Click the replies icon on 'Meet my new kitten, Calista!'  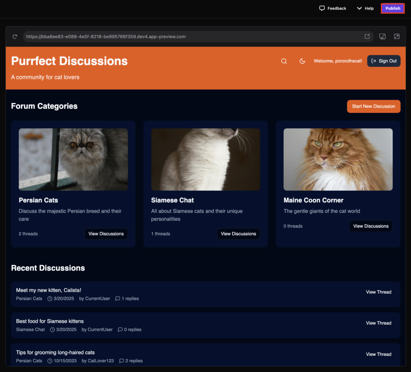117,298
